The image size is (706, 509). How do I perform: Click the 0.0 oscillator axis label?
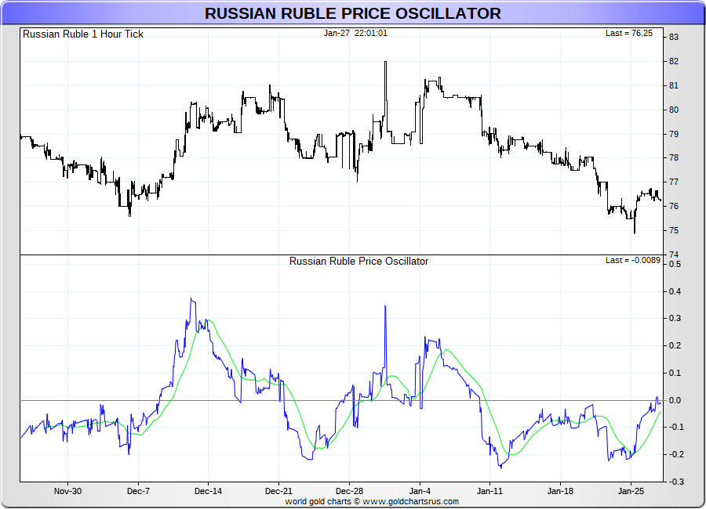click(675, 401)
